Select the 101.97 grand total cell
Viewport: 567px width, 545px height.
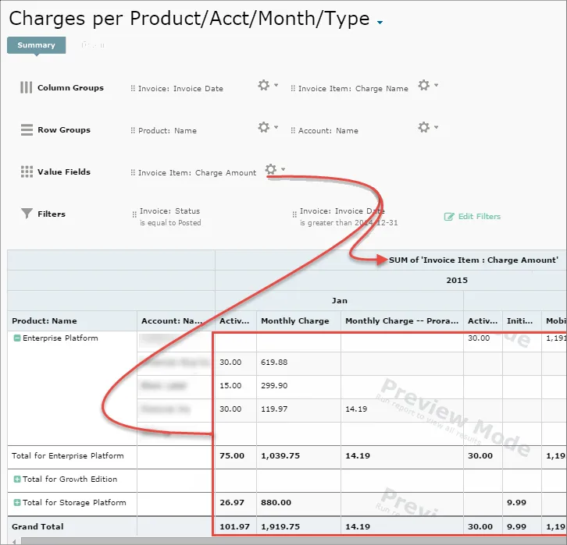(x=236, y=527)
